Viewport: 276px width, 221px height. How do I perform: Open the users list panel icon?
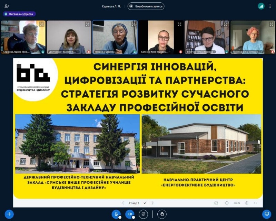click(6, 6)
